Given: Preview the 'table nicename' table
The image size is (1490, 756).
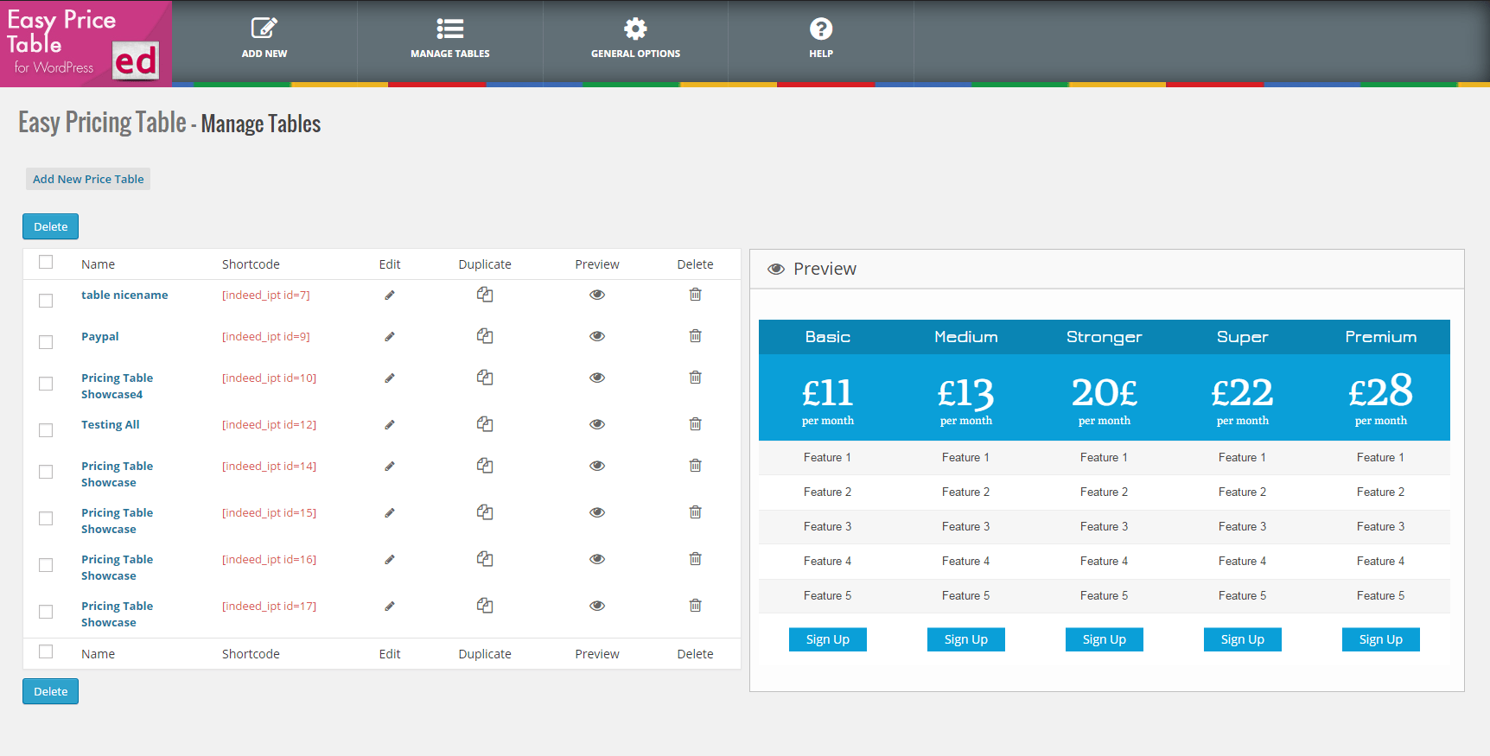Looking at the screenshot, I should pyautogui.click(x=597, y=295).
